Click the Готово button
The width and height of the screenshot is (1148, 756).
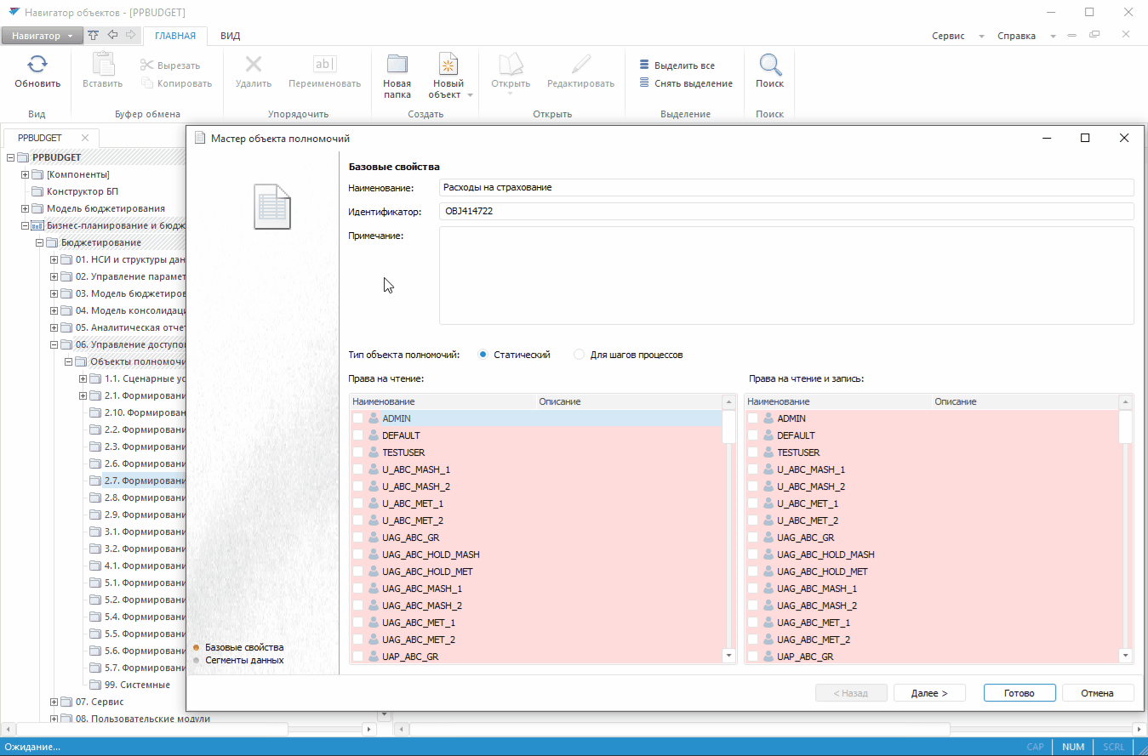click(1019, 693)
